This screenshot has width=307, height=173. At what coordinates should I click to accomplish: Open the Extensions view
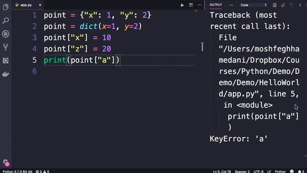6,61
